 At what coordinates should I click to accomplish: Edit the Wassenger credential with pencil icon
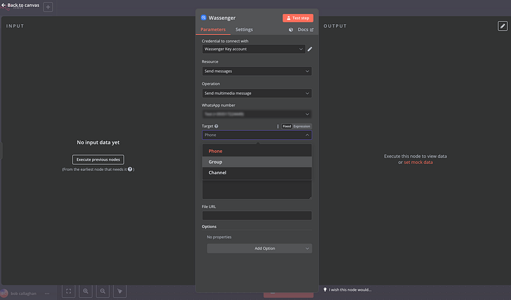click(x=310, y=49)
